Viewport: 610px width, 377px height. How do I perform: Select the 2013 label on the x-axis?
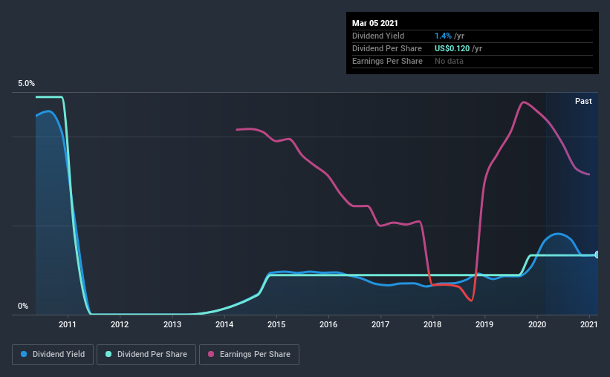(x=172, y=324)
